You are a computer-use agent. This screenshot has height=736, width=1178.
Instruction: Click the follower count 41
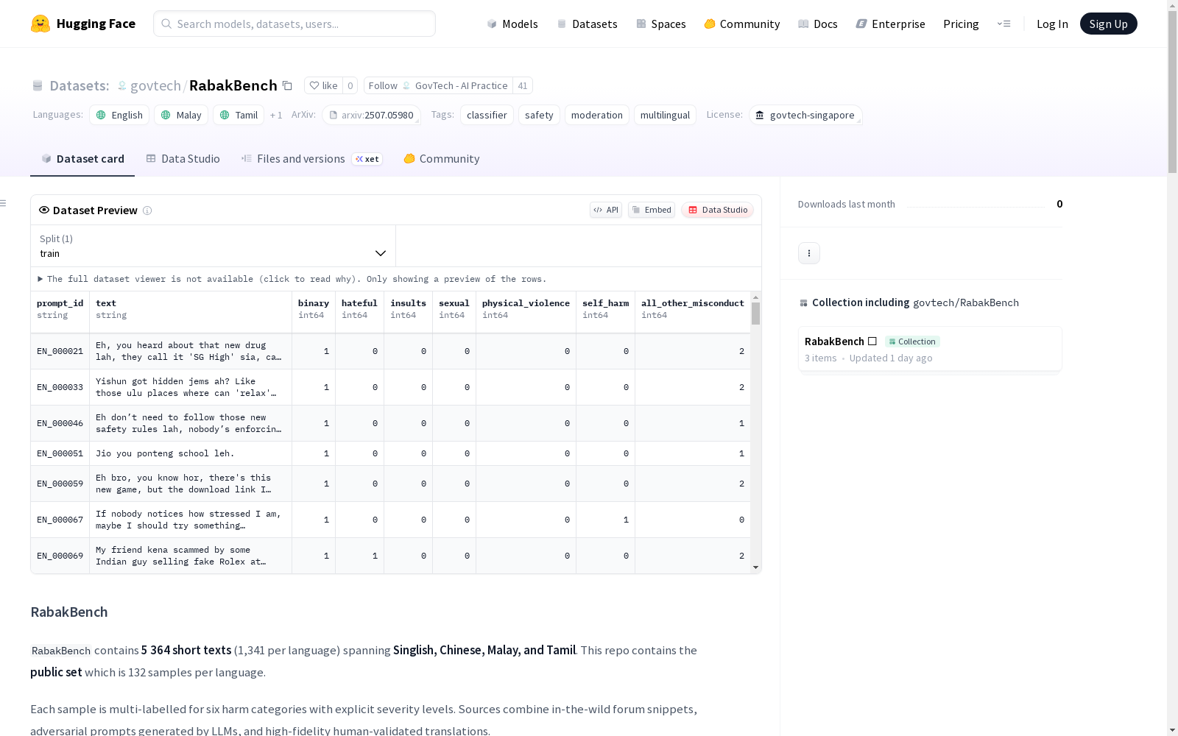click(523, 85)
